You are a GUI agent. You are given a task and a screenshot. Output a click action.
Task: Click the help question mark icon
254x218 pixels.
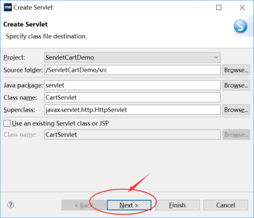11,205
